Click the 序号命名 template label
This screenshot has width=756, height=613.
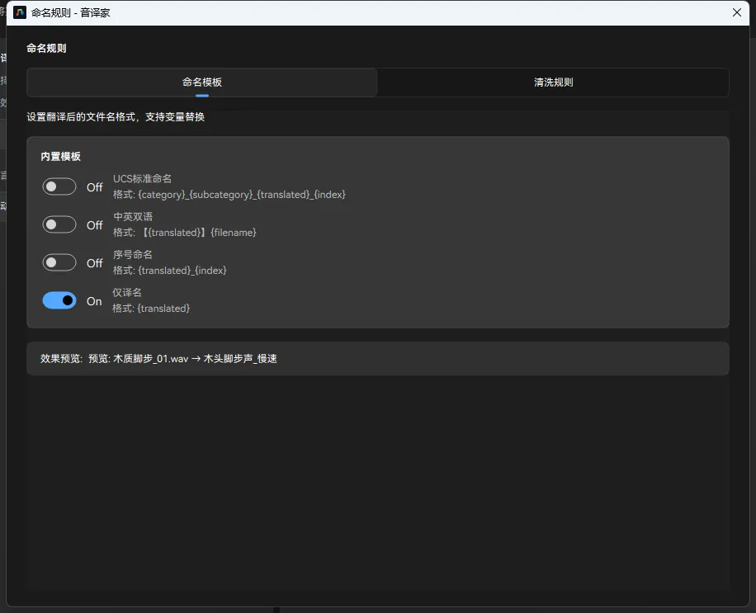click(133, 255)
